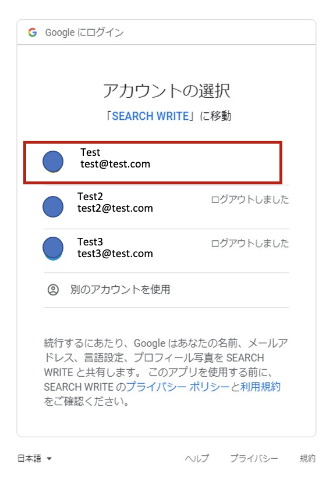Click the language dropdown arrow next to 日本語
Screen dimensions: 333x485
[49, 459]
